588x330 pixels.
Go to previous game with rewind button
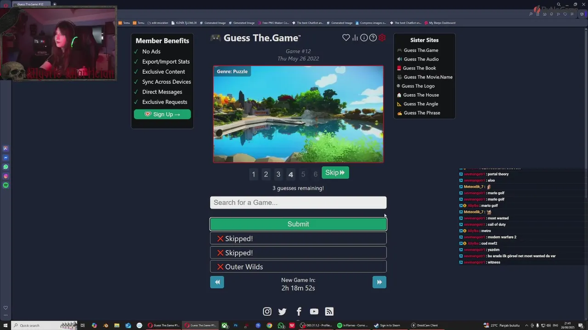tap(217, 282)
